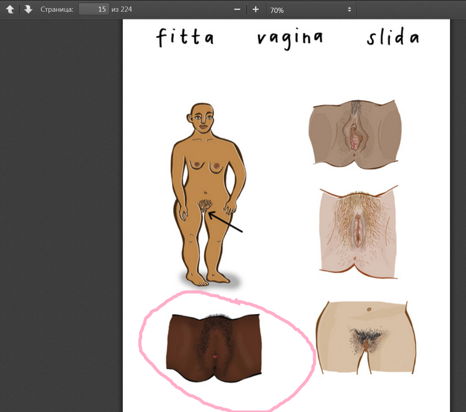The image size is (466, 412).
Task: Click the up-down arrows on zoom selector
Action: pos(349,9)
